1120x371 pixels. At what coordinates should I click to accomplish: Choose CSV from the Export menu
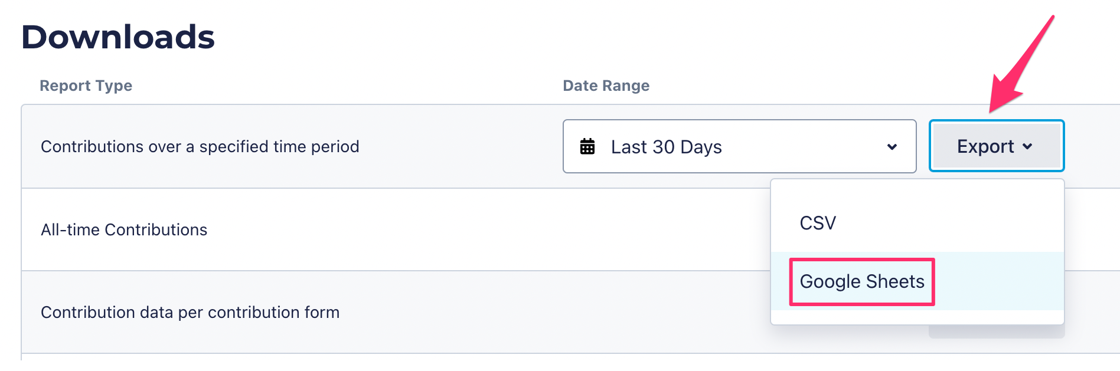tap(818, 223)
